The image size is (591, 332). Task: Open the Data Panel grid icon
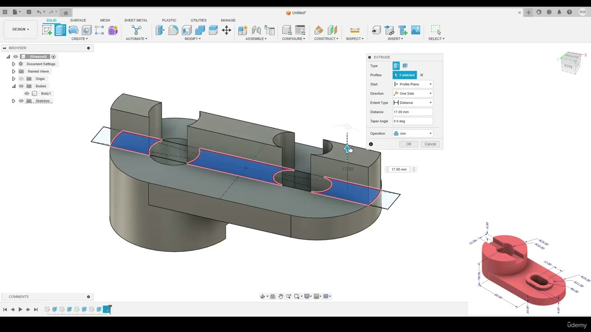[5, 12]
